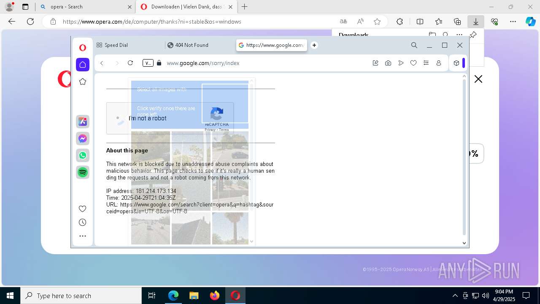Open the Windows Start menu
Viewport: 540px width, 304px height.
pyautogui.click(x=10, y=296)
